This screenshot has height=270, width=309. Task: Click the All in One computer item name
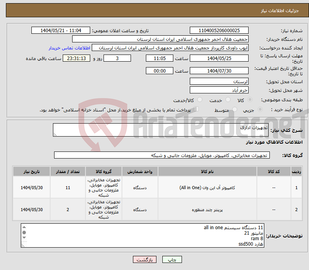click(207, 188)
